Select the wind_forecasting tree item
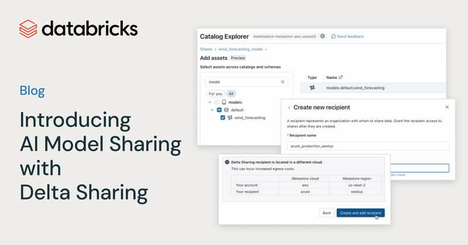This screenshot has width=468, height=245. coord(250,118)
